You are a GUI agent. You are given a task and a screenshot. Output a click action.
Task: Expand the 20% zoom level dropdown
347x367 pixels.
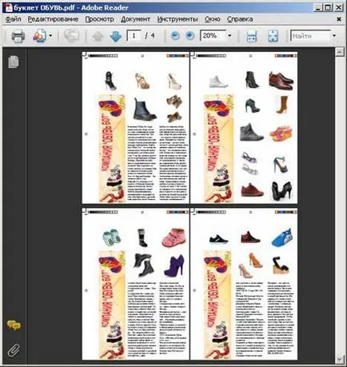coord(229,35)
